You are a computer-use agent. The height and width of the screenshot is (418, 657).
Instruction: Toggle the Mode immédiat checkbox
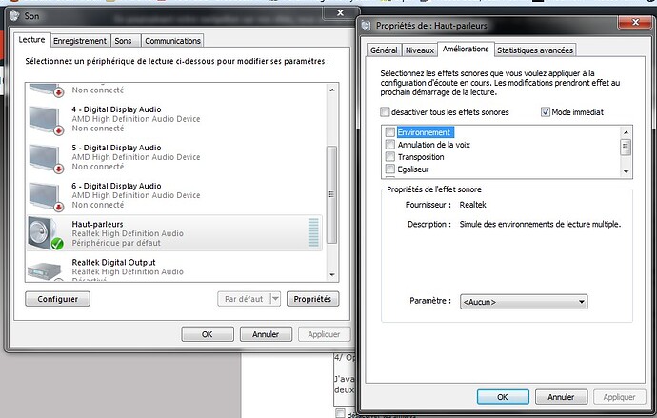coord(545,112)
